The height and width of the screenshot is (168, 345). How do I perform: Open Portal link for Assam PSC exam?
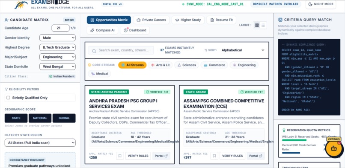(256, 156)
